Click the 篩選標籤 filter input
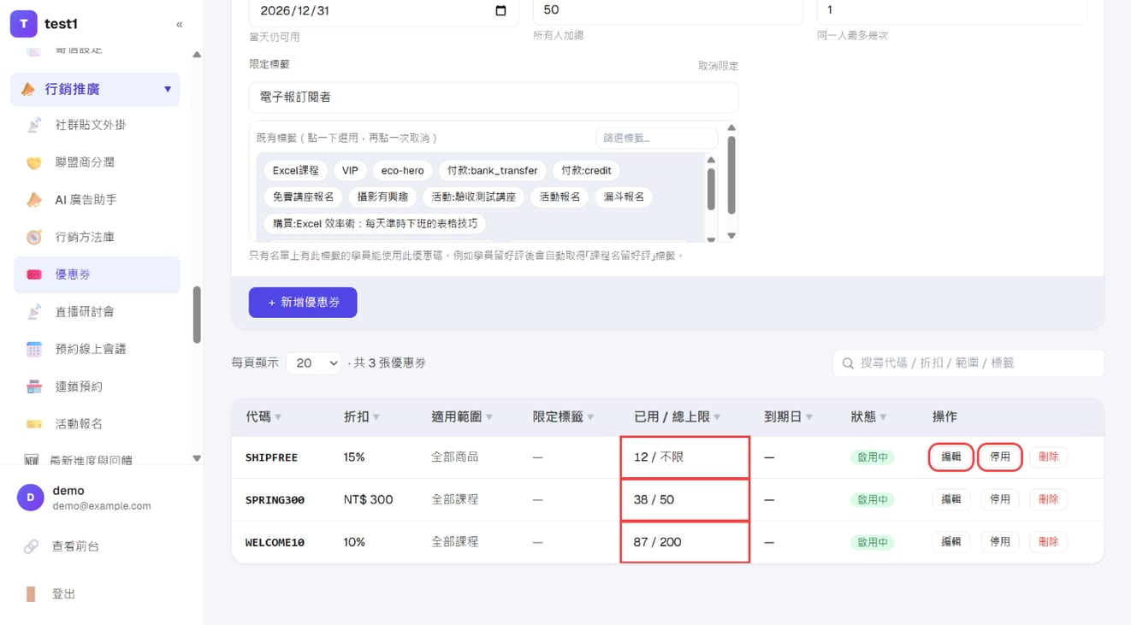The height and width of the screenshot is (625, 1131). [656, 139]
